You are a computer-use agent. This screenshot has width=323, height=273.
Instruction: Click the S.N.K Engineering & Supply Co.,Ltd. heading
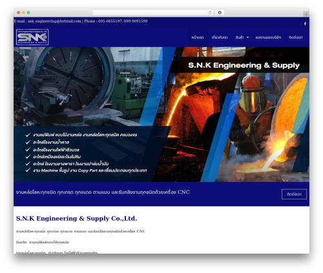click(x=76, y=218)
